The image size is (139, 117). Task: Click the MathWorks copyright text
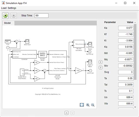tap(48, 94)
